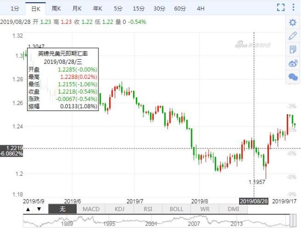Screen dimensions: 301x234
Task: Switch to 4H chart tab
Action: pyautogui.click(x=200, y=9)
